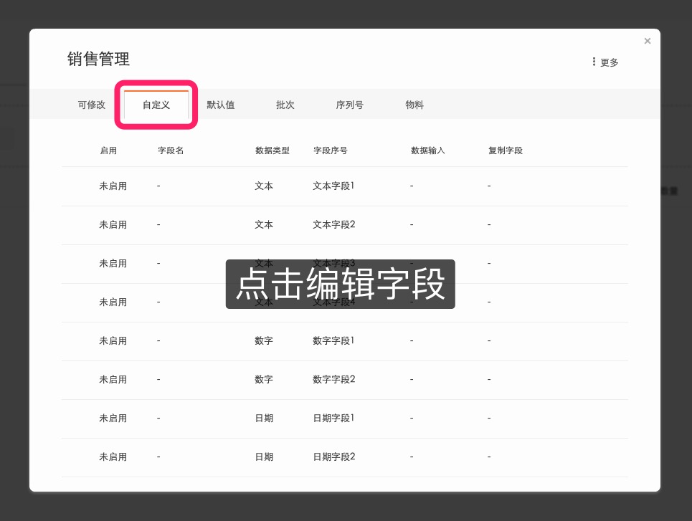Viewport: 692px width, 521px height.
Task: Click 文本 type in 文本字段1 row
Action: point(264,186)
